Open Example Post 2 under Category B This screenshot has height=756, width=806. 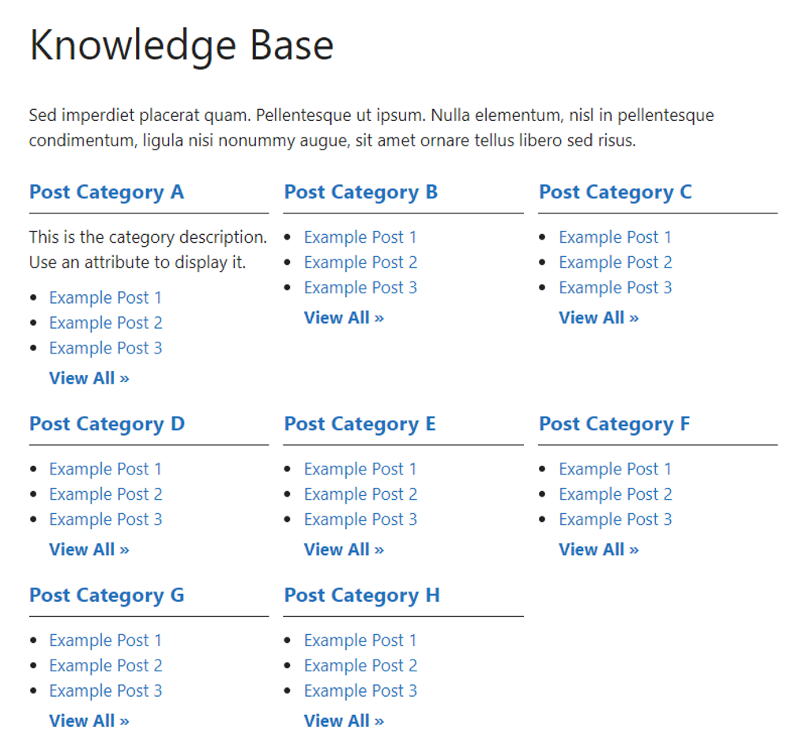360,262
